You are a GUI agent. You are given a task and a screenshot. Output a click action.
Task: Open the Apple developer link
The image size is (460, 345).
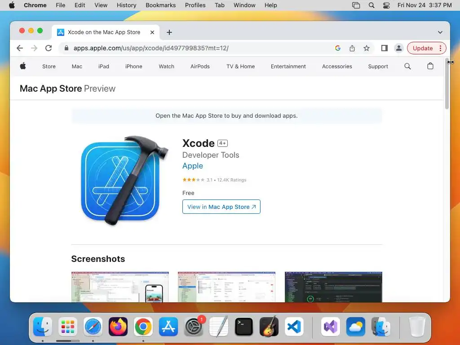click(x=192, y=166)
